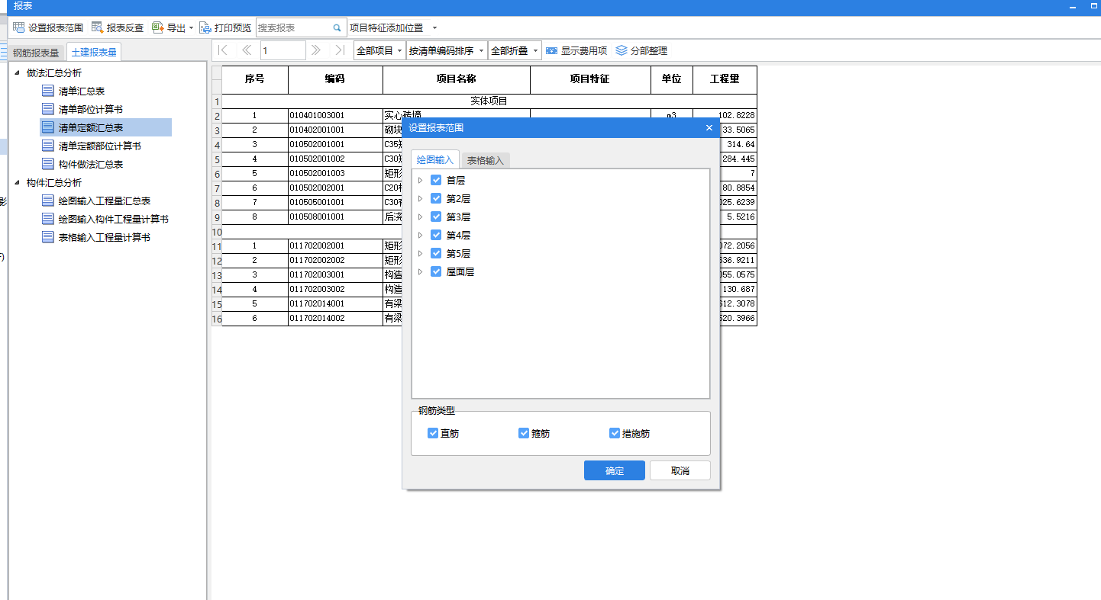The width and height of the screenshot is (1101, 600).
Task: Open the 表格输入工程量计算书 report
Action: pyautogui.click(x=105, y=238)
